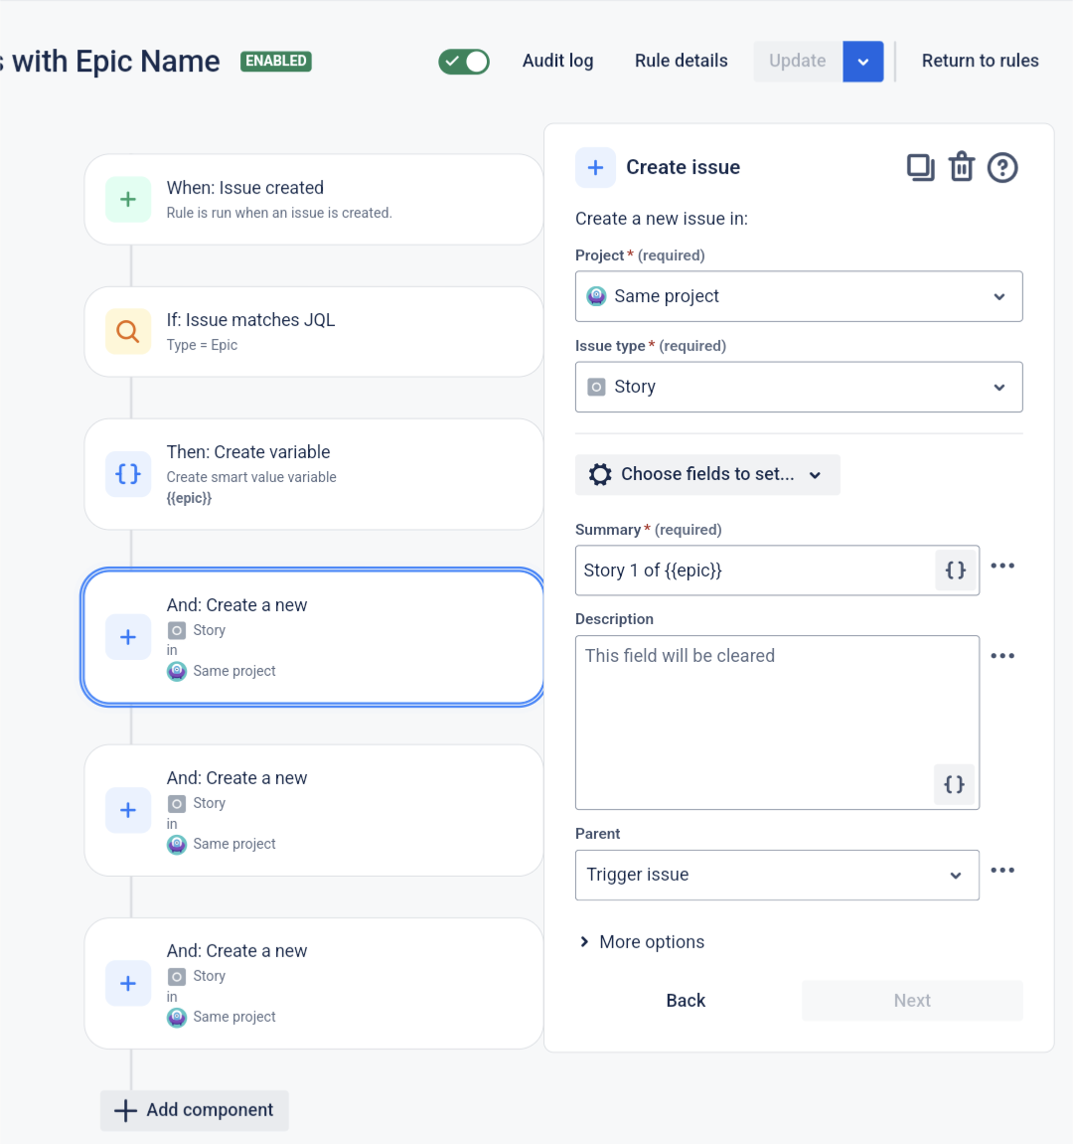
Task: Insert smart value in the Summary field
Action: [955, 570]
